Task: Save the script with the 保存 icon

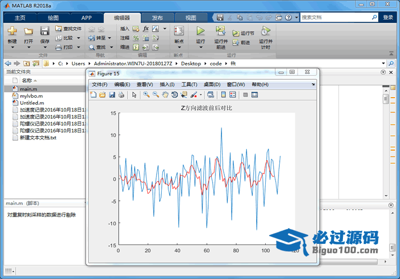Action: pos(45,31)
